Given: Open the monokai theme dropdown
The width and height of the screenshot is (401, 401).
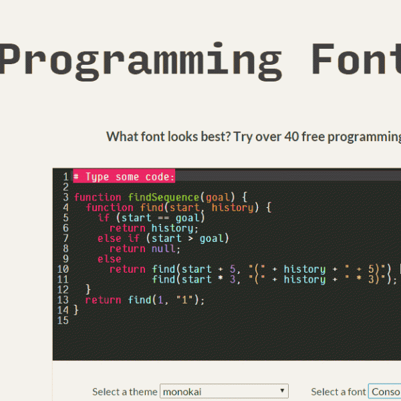Looking at the screenshot, I should (224, 392).
